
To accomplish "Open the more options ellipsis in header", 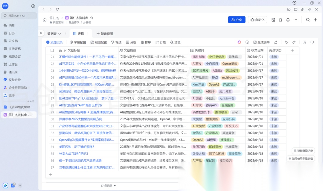I will (295, 20).
